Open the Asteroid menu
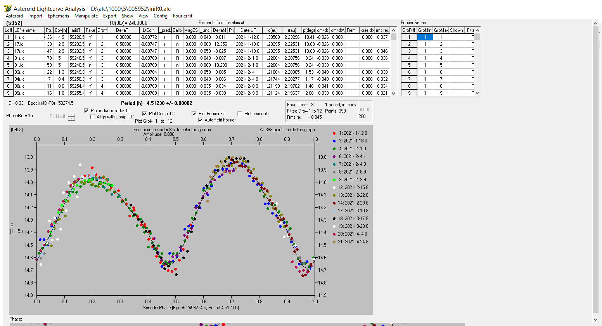Viewport: 602px width, 326px height. coord(14,16)
